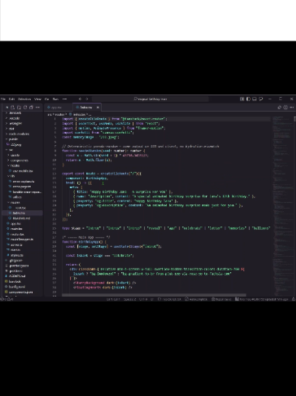Click New File icon in explorer header
The image size is (296, 396).
coord(13,108)
